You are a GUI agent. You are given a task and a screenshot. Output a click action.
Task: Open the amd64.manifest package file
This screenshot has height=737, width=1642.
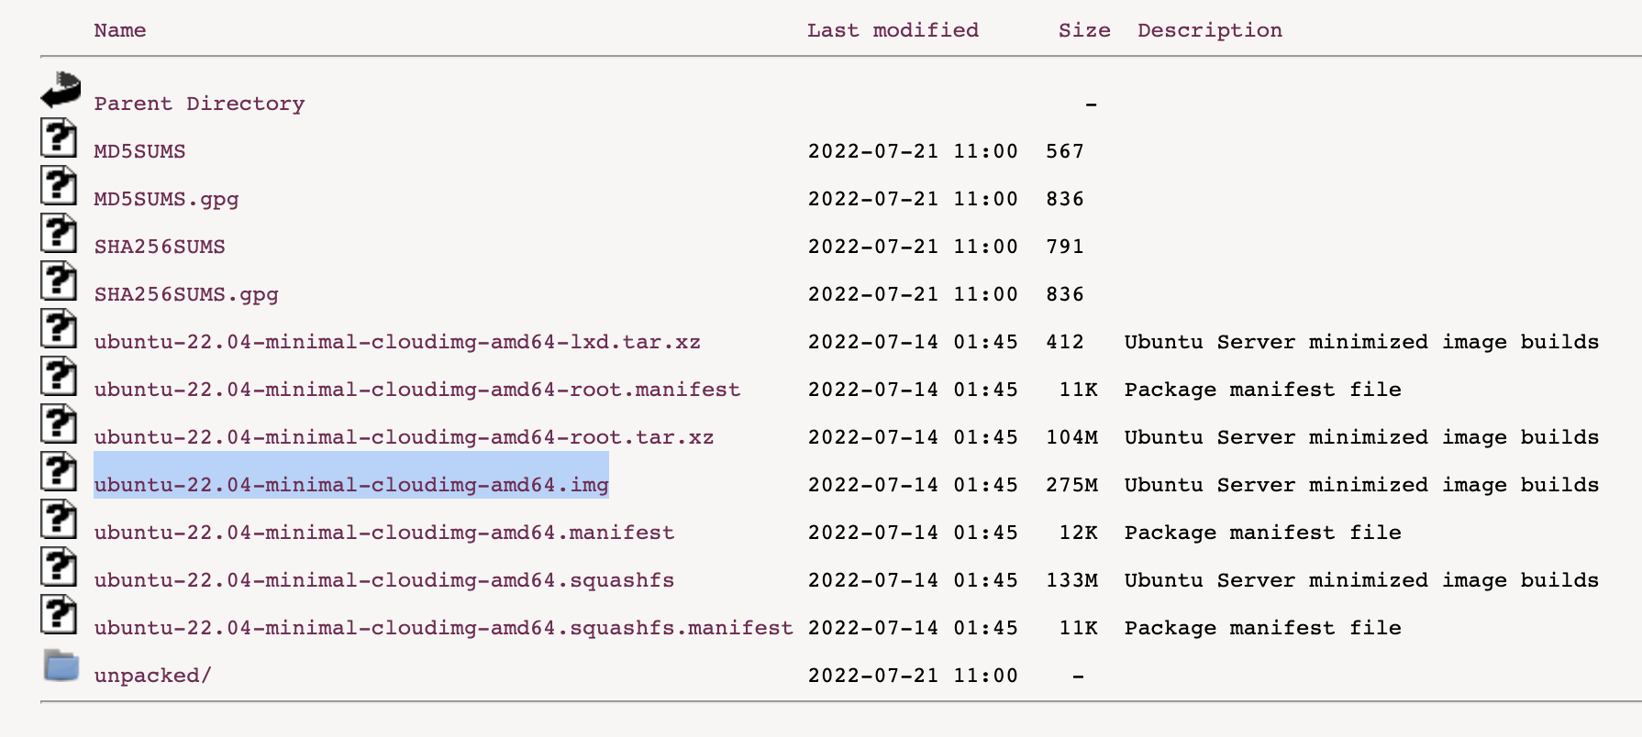point(383,533)
